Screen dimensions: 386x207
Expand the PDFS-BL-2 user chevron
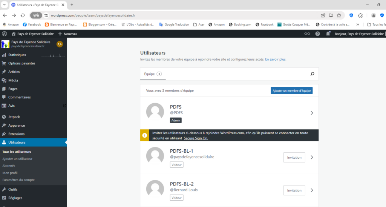click(x=312, y=190)
